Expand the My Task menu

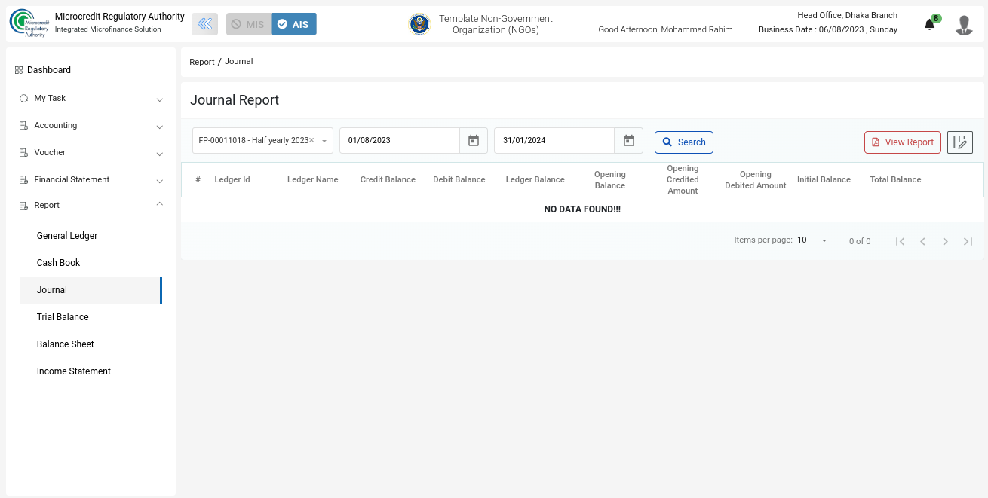point(91,99)
